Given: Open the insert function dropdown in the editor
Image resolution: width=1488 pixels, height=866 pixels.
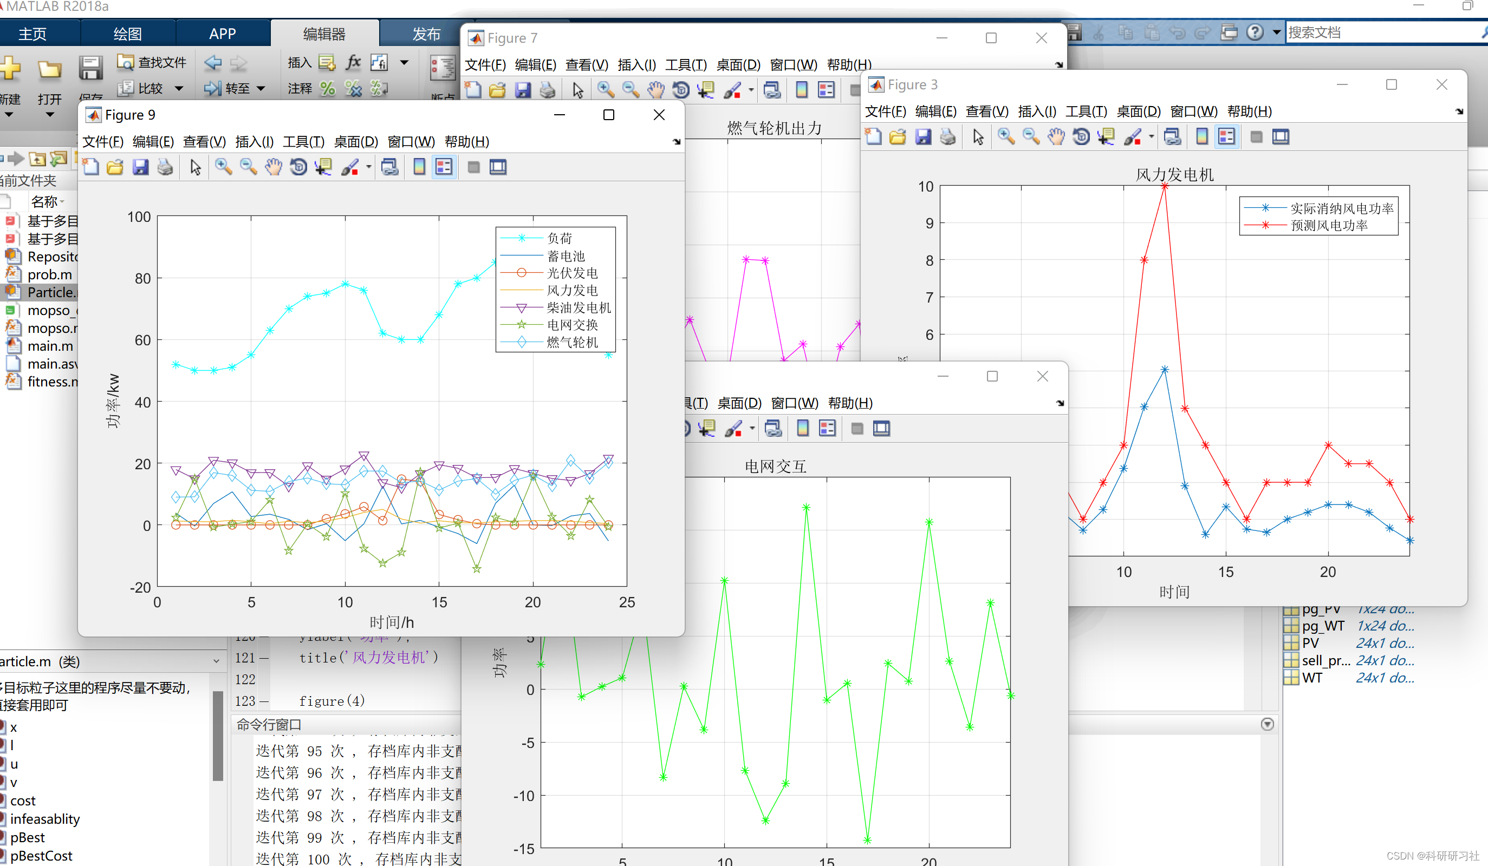Looking at the screenshot, I should [x=404, y=63].
